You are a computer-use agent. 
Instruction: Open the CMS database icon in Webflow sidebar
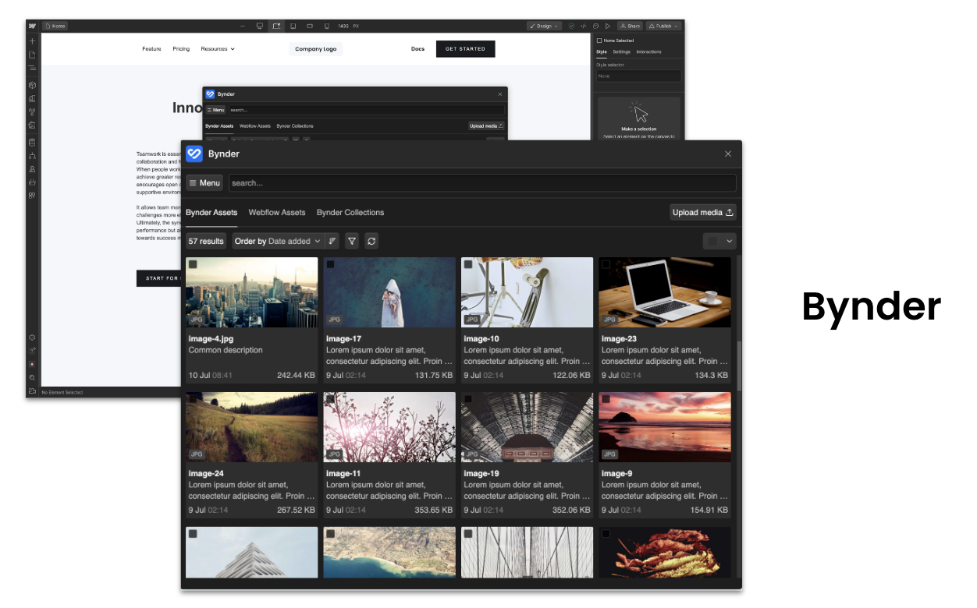pyautogui.click(x=32, y=142)
